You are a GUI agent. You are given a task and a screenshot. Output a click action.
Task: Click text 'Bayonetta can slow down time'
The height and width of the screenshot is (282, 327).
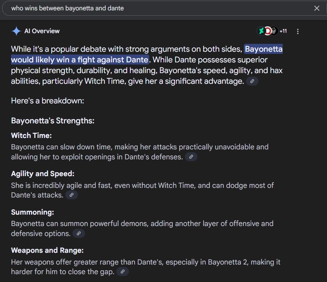click(x=62, y=147)
